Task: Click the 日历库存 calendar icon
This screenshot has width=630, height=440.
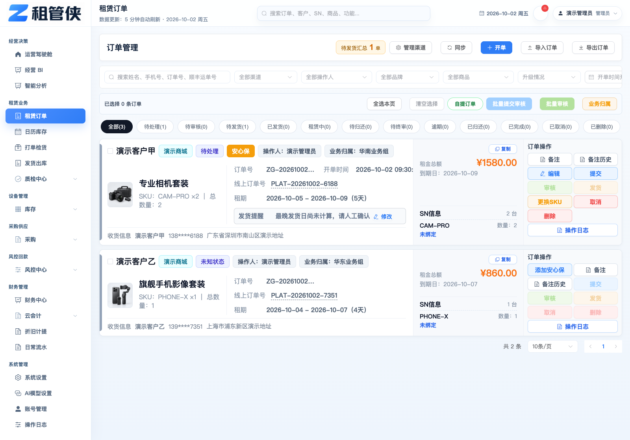Action: tap(18, 132)
